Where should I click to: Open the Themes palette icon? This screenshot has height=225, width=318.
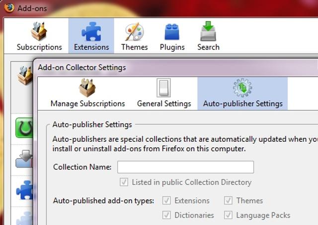(x=135, y=32)
